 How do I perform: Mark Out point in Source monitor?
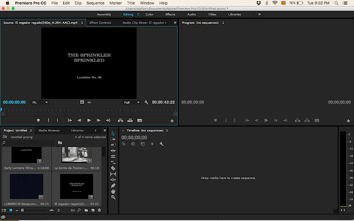pos(58,120)
